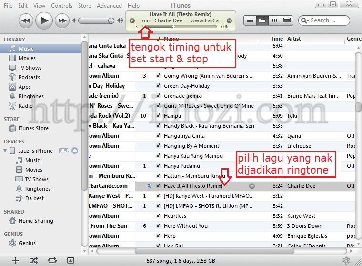
Task: Click the loud-volume speaker icon
Action: coord(120,21)
